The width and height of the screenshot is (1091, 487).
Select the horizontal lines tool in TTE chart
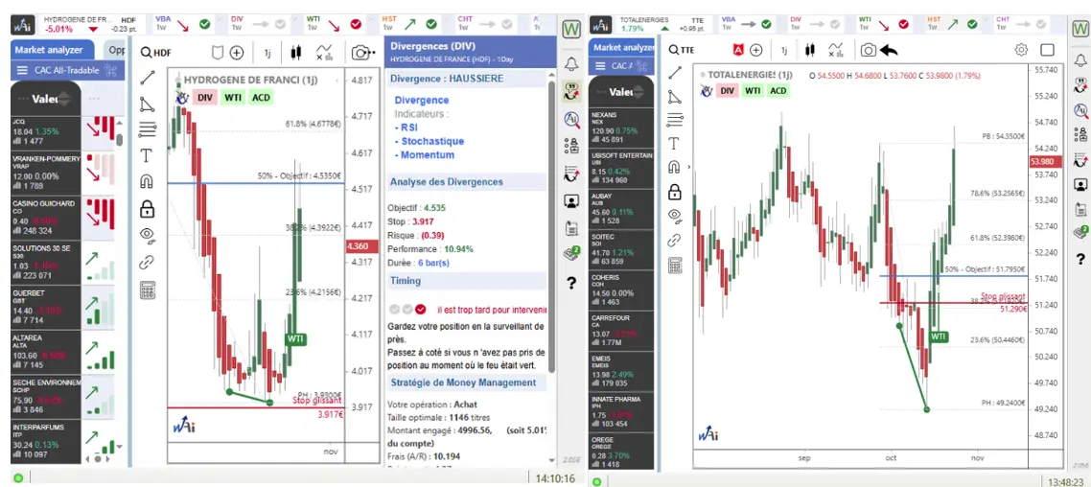click(x=674, y=120)
